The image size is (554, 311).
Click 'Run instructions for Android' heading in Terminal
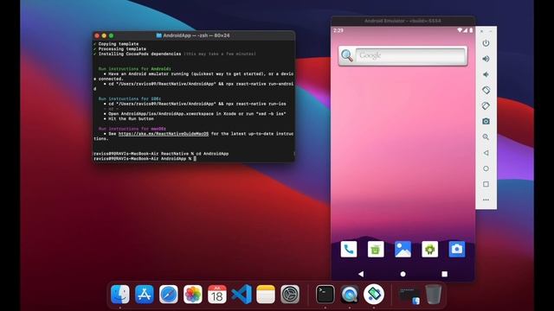[x=135, y=69]
